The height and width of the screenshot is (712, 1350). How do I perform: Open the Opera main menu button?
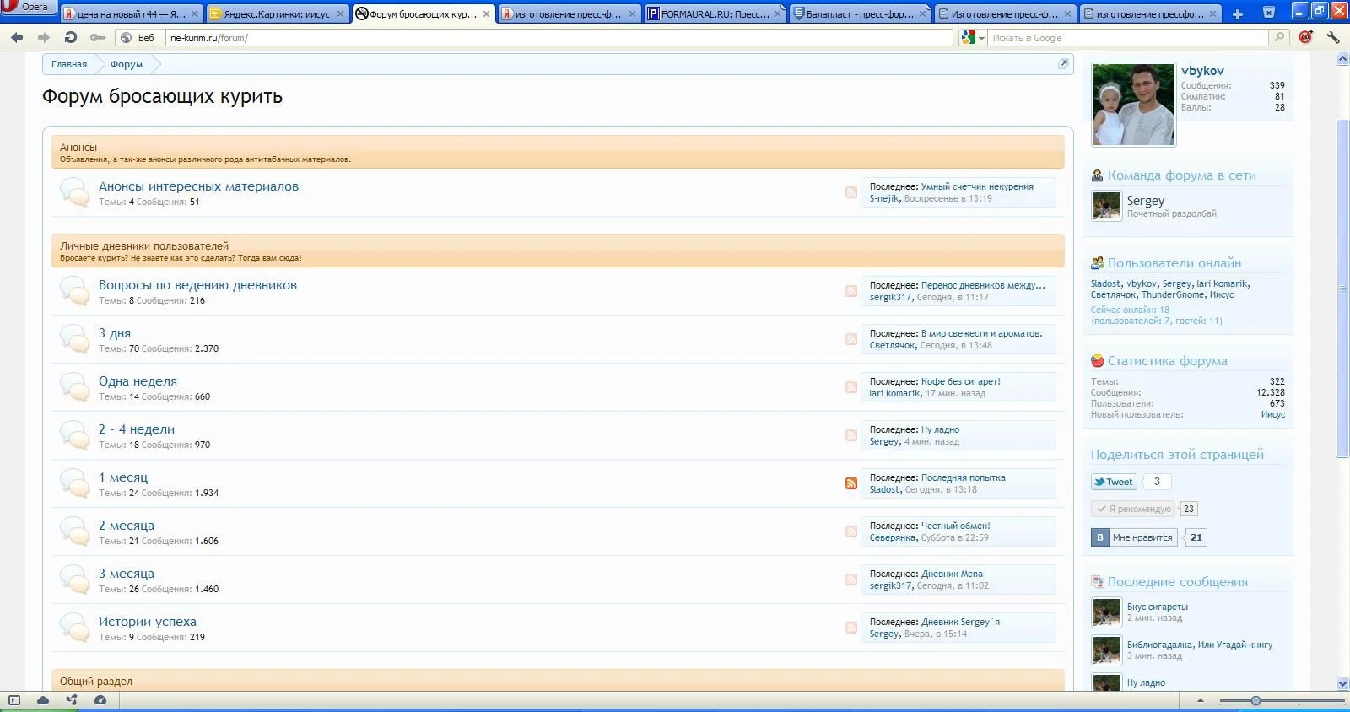29,8
